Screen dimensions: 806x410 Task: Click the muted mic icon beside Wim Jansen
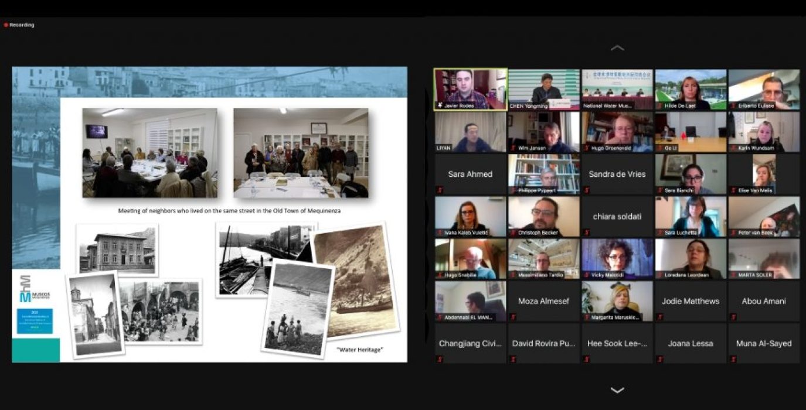[513, 148]
